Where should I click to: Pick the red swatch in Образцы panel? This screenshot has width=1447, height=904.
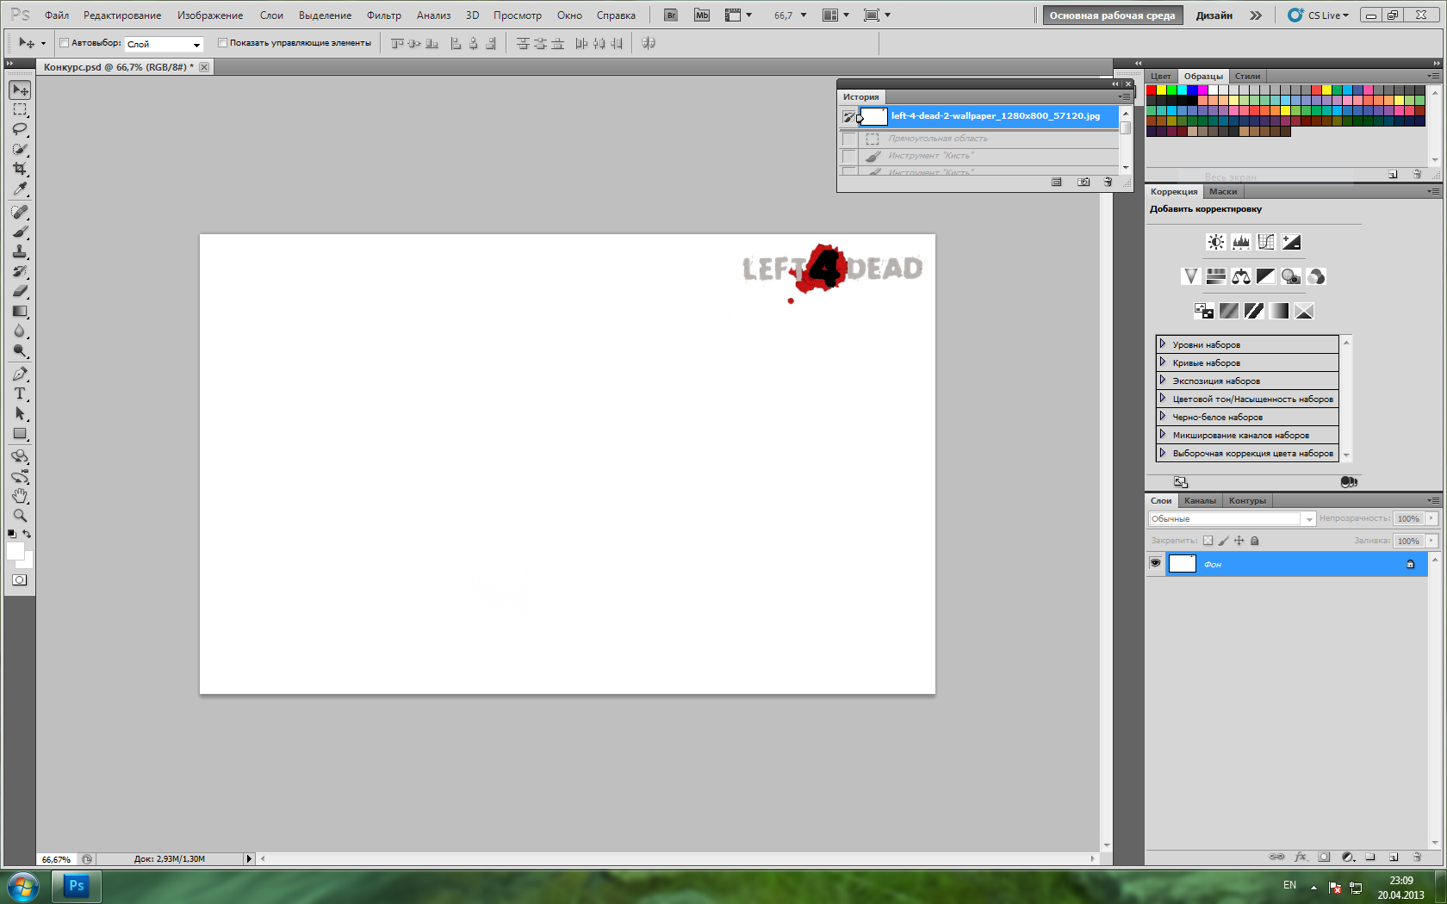point(1152,90)
